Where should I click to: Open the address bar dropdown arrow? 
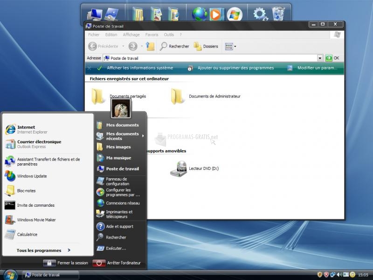click(x=320, y=58)
